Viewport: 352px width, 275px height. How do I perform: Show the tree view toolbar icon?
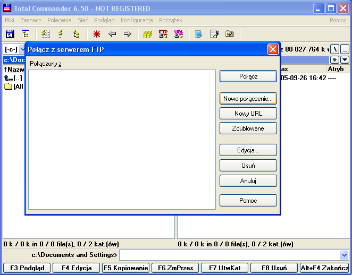click(76, 34)
